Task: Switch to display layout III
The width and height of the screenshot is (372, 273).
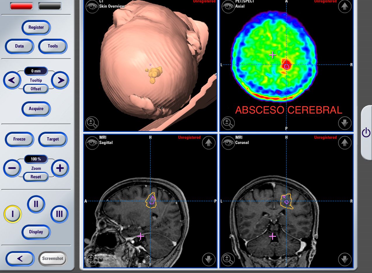Action: (59, 214)
